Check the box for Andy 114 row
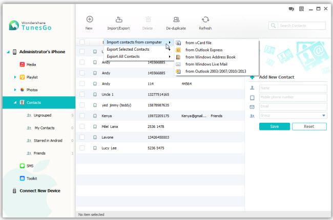 [82, 83]
